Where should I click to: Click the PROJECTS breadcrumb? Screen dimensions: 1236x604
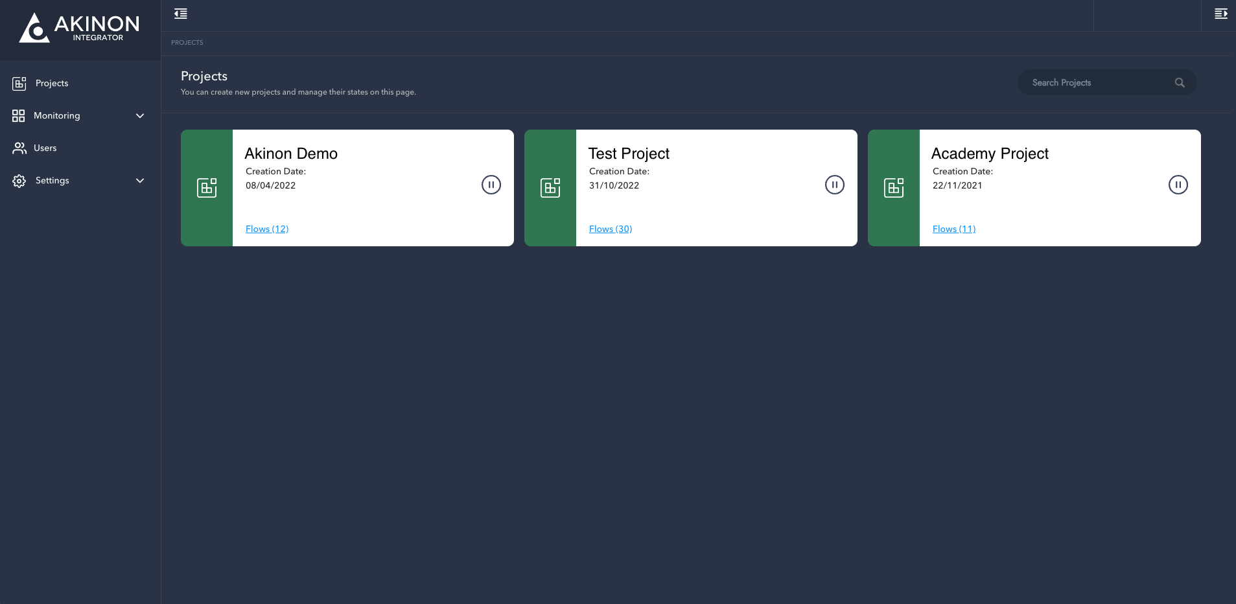(x=187, y=42)
